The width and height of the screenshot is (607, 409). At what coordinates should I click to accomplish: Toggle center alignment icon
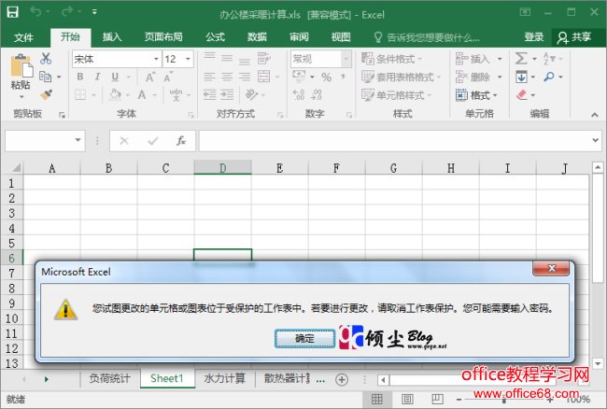227,77
